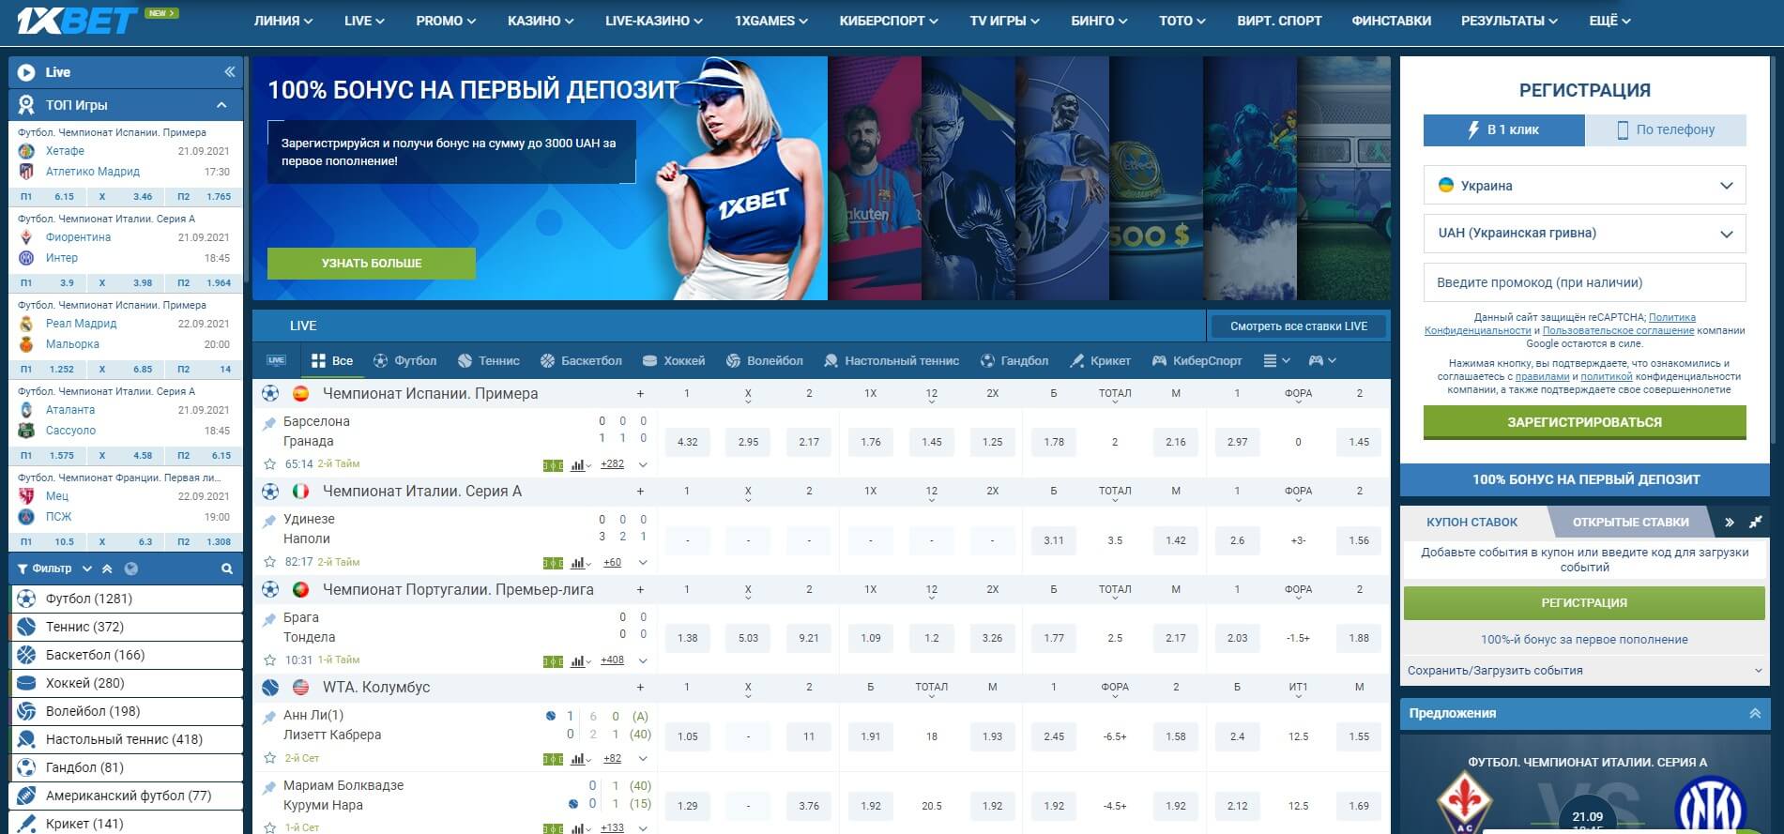Click the ТОП Игры list scrollbar
Viewport: 1784px width, 834px height.
coord(246,169)
